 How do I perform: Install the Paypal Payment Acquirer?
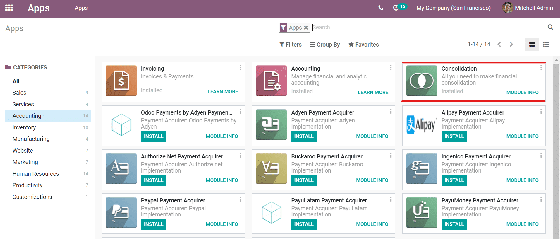(x=154, y=224)
